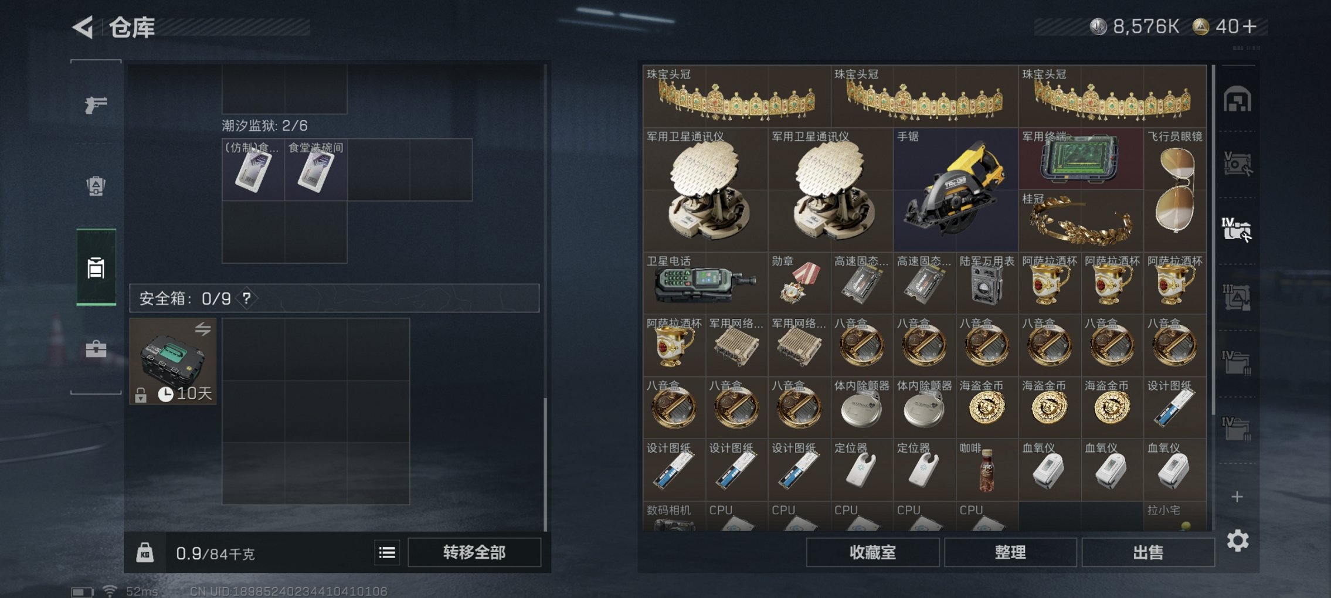Image resolution: width=1331 pixels, height=598 pixels.
Task: Click the 出售 sell button
Action: pos(1147,552)
